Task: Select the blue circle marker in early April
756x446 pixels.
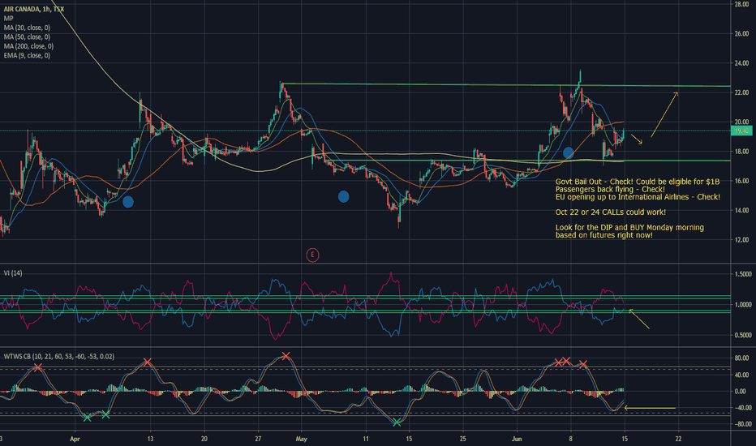Action: click(128, 202)
